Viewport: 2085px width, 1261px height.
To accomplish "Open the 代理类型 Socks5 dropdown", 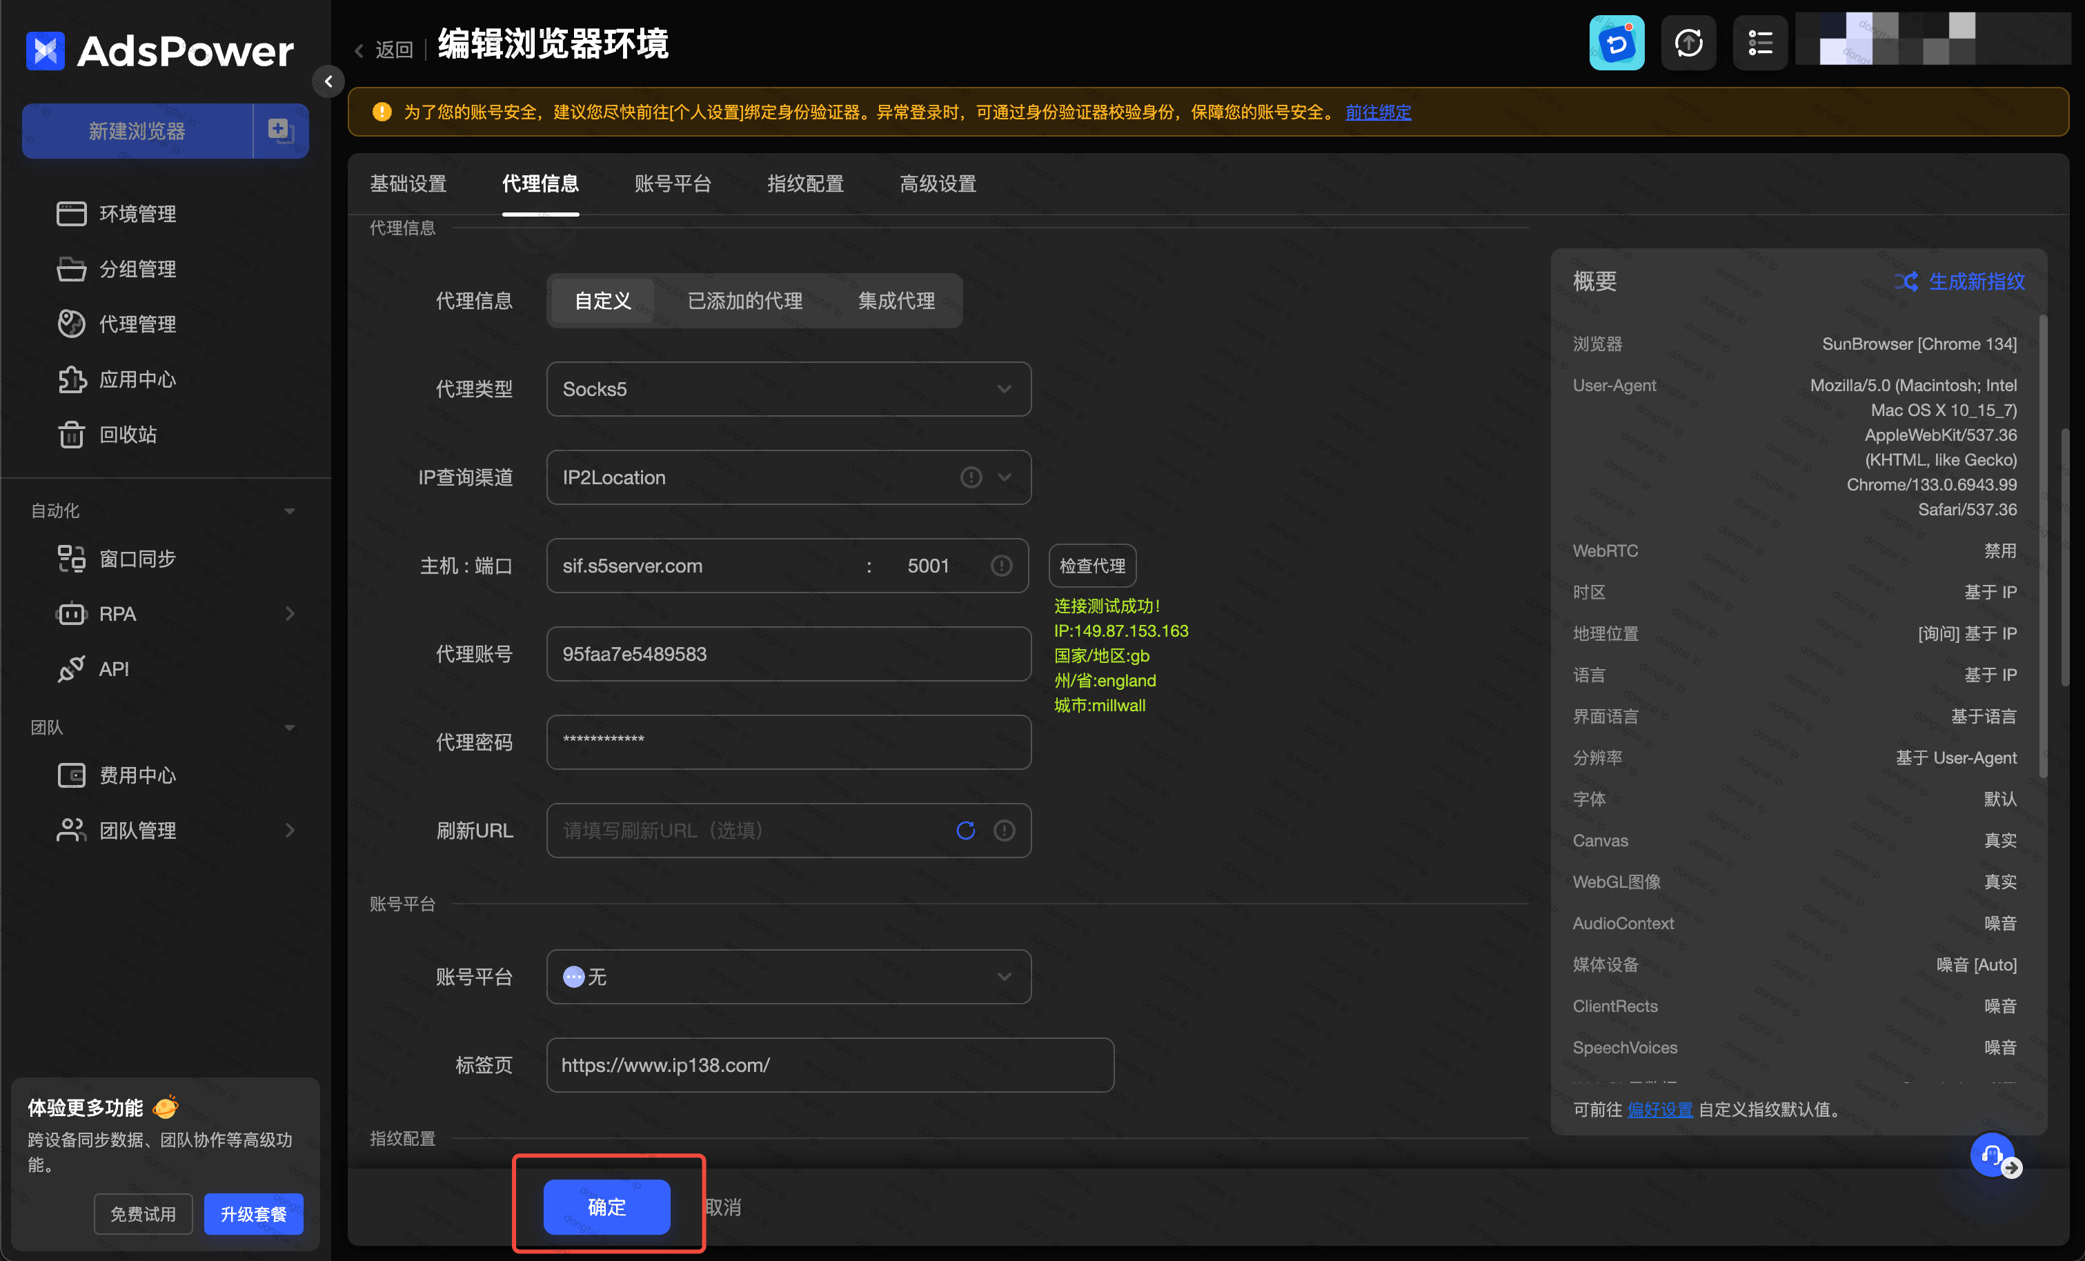I will click(788, 389).
